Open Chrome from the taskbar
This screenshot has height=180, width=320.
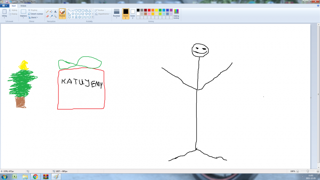point(36,177)
